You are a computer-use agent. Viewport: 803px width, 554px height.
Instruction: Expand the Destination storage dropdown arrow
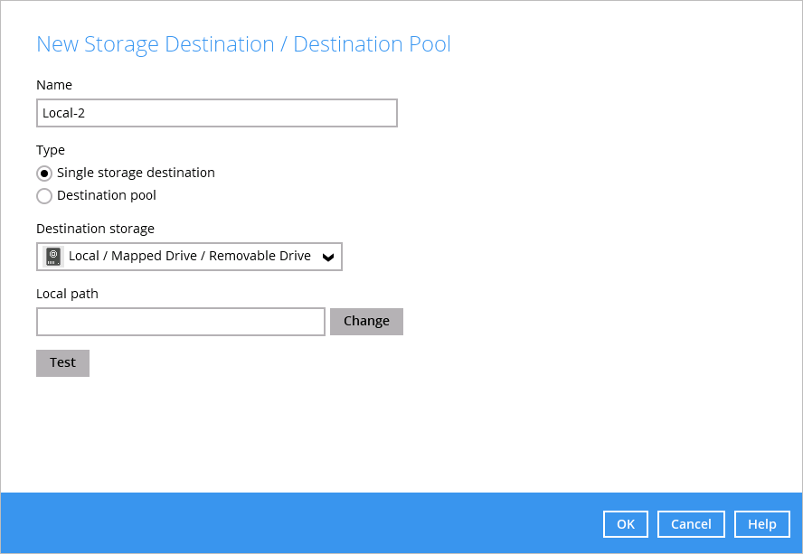tap(328, 257)
